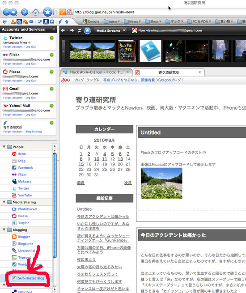This screenshot has width=246, height=293.
Task: Open the Photo Uploader arrow icon
Action: click(x=67, y=21)
